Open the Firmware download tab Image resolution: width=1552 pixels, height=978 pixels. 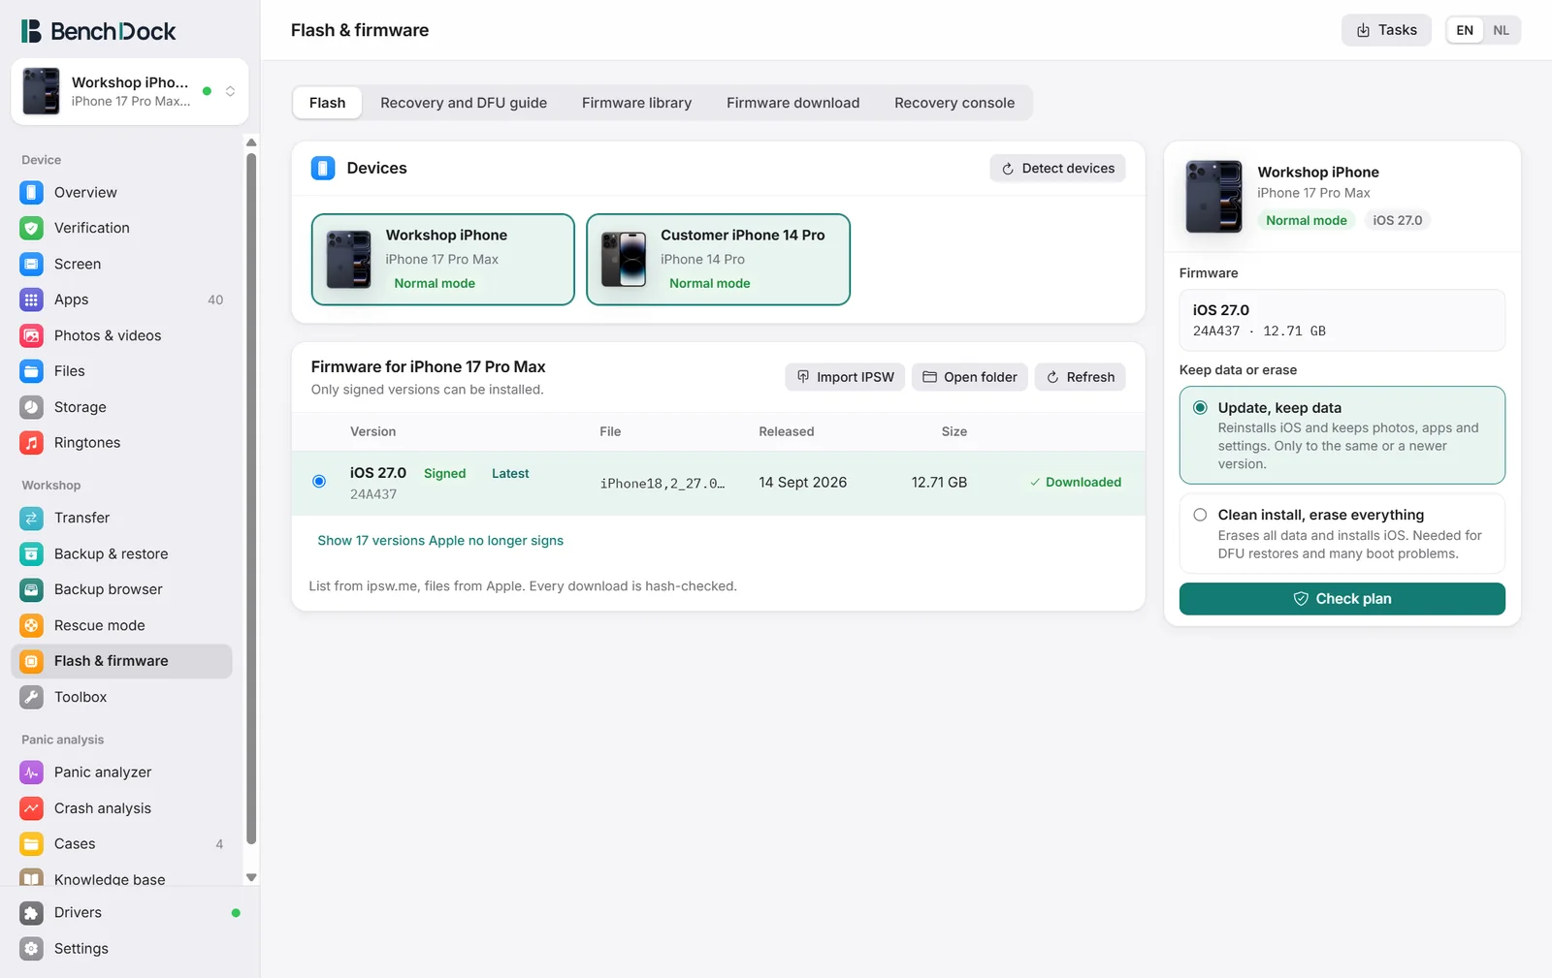point(792,103)
